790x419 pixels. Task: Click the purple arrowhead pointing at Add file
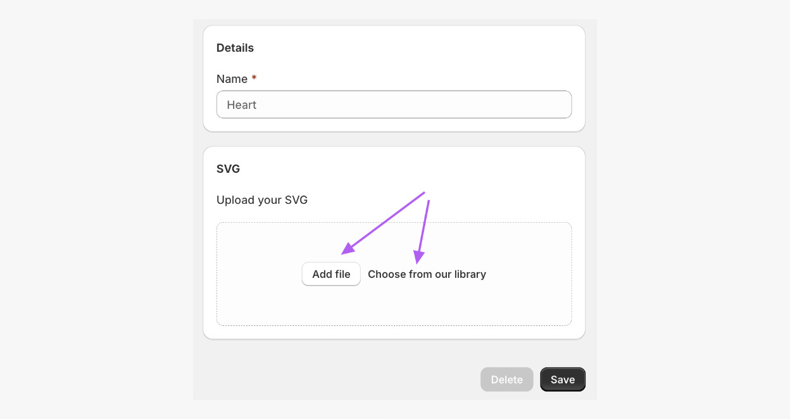(x=347, y=249)
